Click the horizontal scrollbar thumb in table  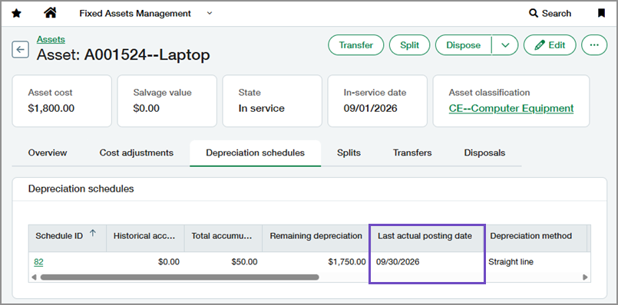point(180,277)
